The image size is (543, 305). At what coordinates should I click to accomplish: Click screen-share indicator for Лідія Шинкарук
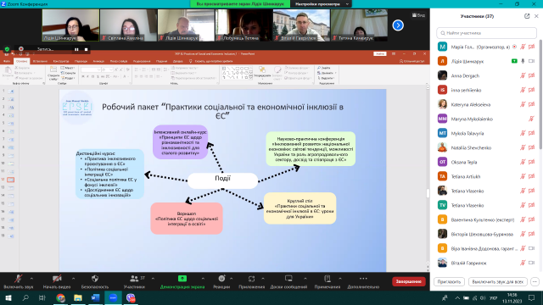pos(514,61)
